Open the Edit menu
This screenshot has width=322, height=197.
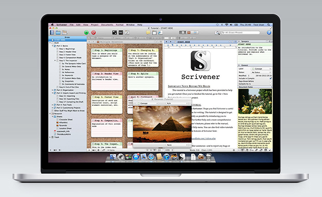tap(78, 25)
